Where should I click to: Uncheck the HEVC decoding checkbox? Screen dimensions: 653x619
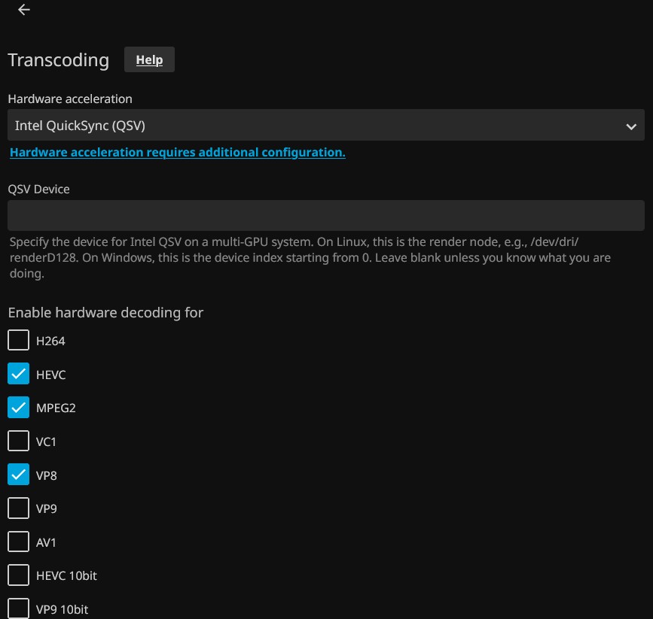coord(18,375)
